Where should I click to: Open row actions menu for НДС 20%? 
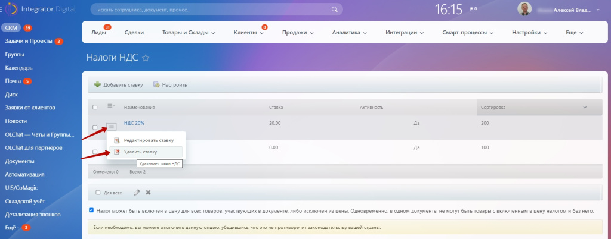[111, 127]
